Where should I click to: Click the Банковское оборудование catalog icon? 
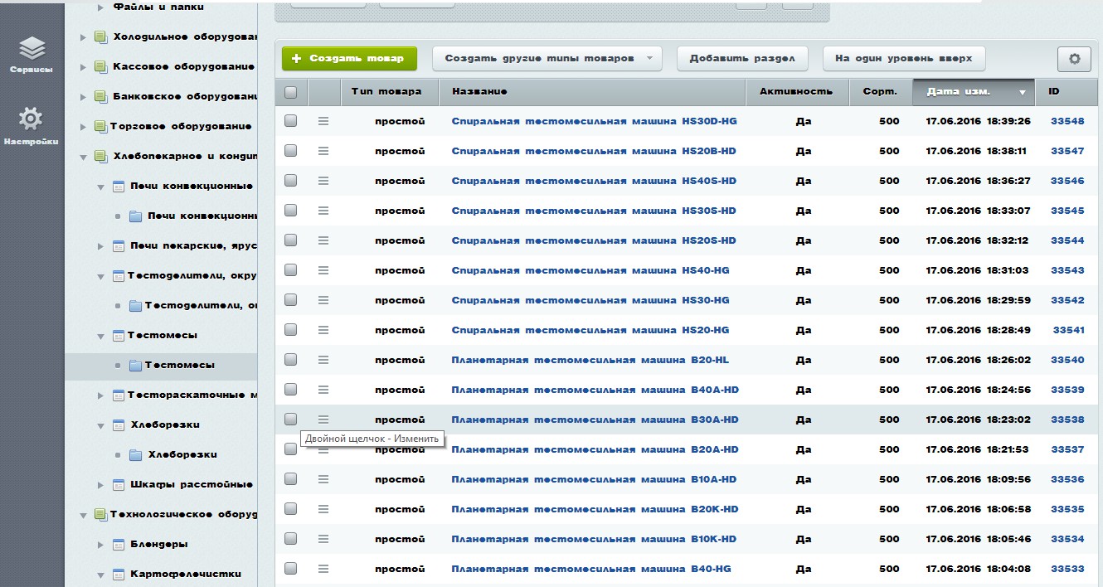(x=100, y=96)
